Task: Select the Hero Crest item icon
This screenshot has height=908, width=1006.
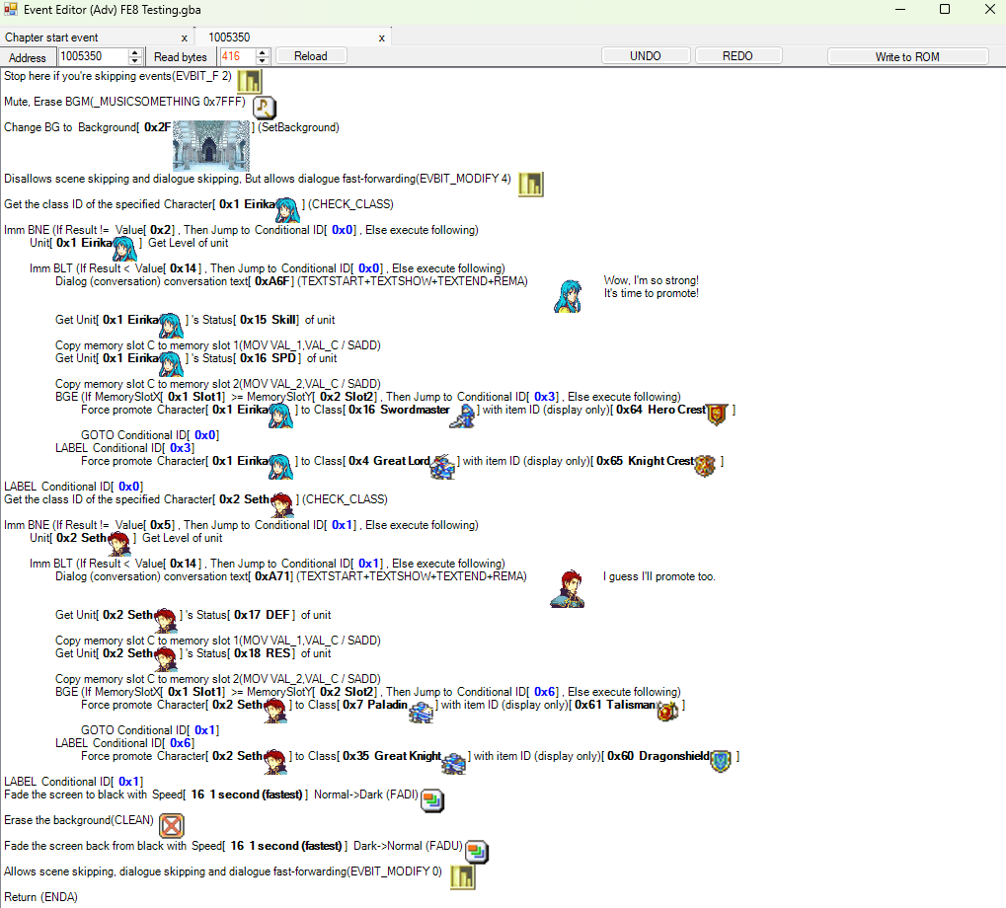Action: tap(718, 415)
